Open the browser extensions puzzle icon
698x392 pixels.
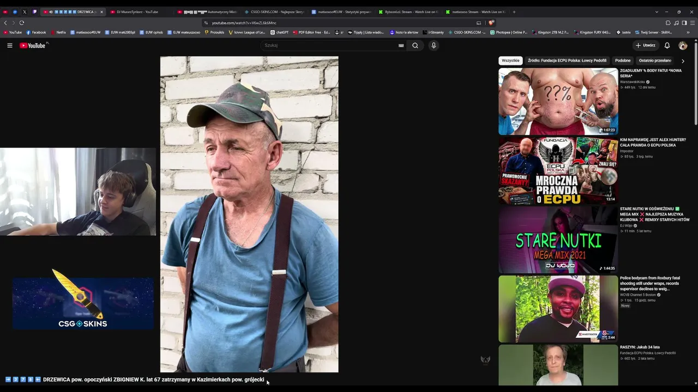[x=668, y=23]
